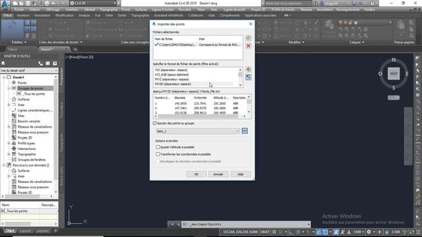The image size is (422, 237).
Task: Select Lignes caractéristiques tree item
Action: (35, 111)
